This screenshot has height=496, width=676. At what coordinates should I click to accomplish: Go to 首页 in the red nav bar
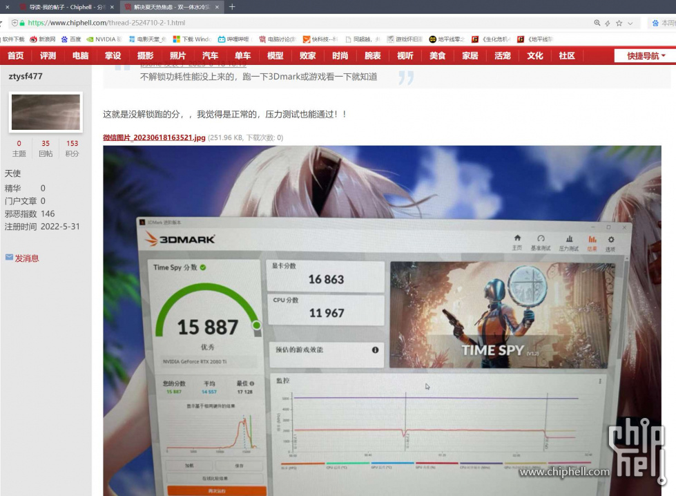click(15, 56)
